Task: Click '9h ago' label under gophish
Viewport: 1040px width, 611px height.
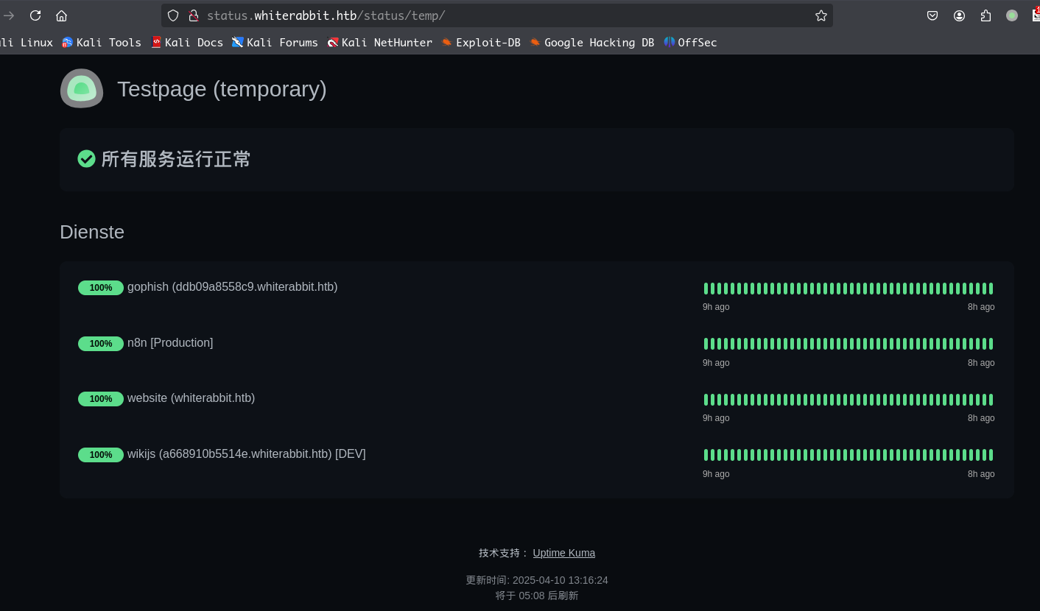Action: (716, 307)
